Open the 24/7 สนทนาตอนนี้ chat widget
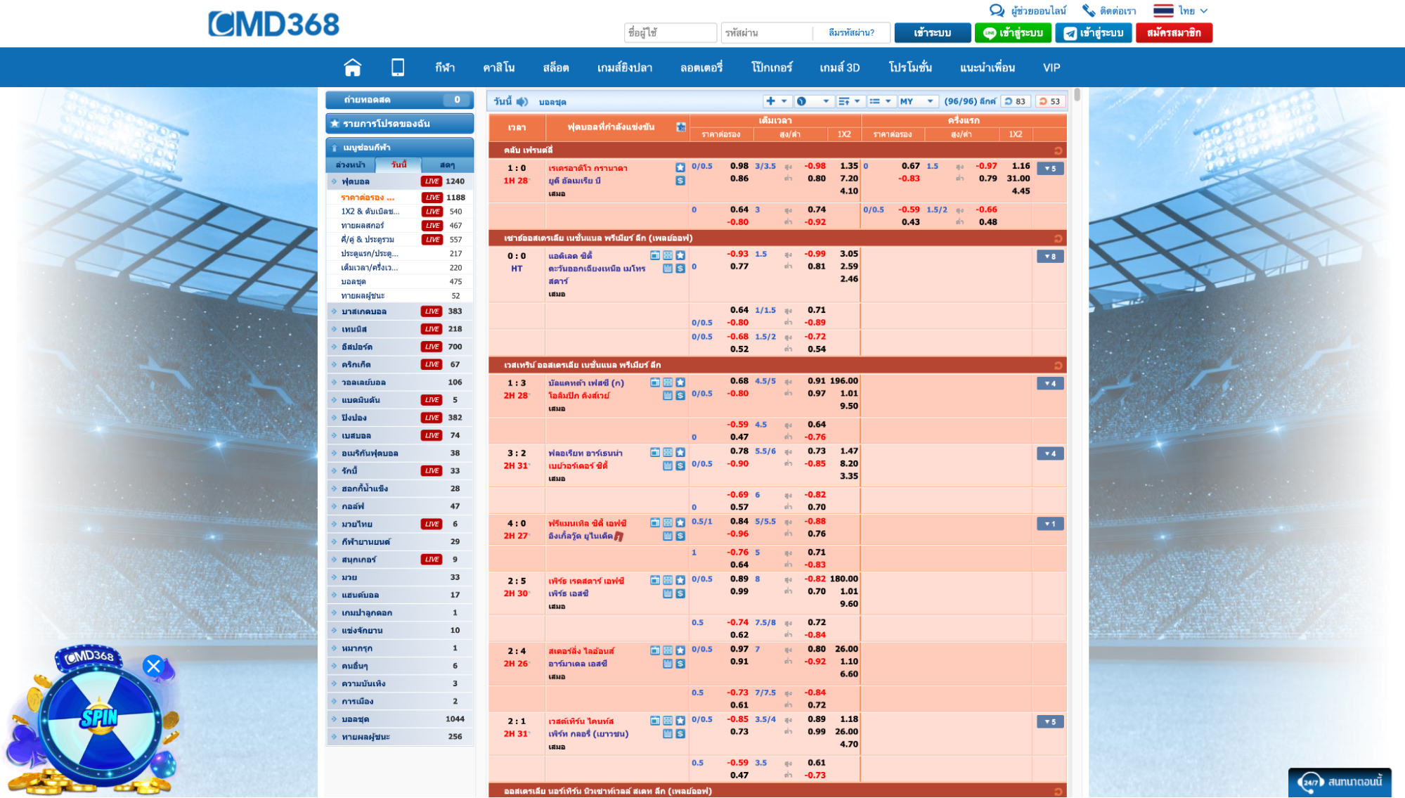Screen dimensions: 1405x798 click(1339, 783)
